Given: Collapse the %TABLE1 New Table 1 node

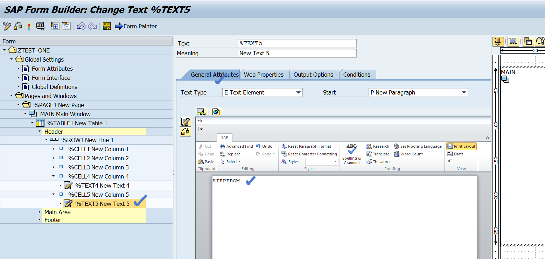Looking at the screenshot, I should (33, 123).
